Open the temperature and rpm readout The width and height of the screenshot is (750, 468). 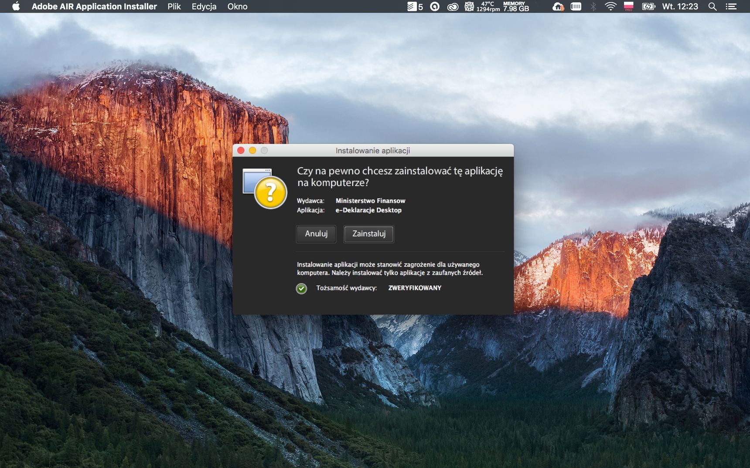[x=488, y=7]
